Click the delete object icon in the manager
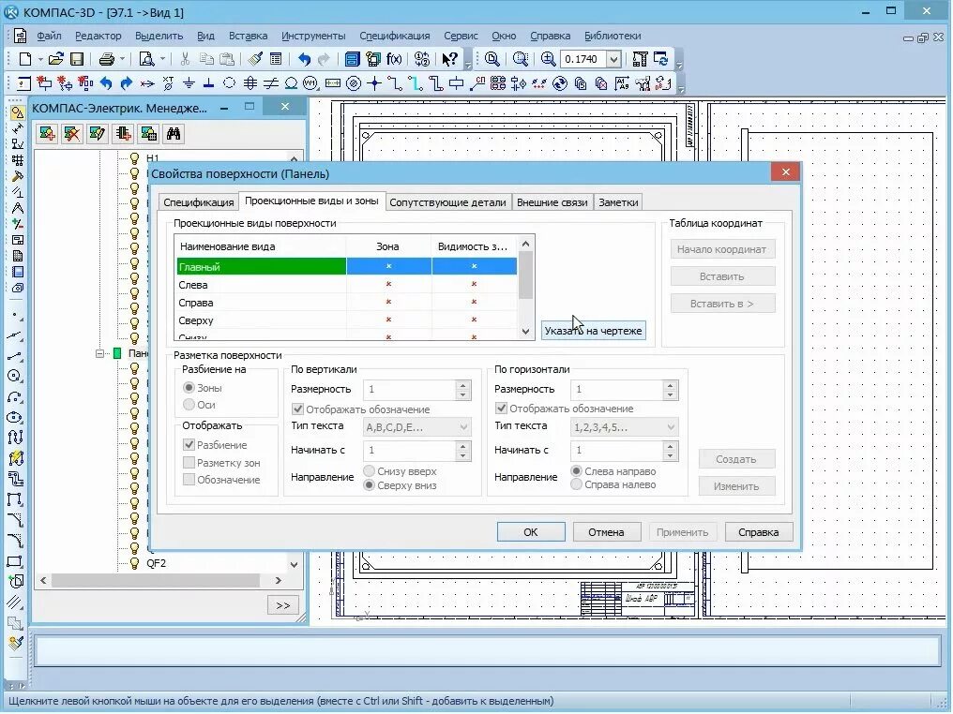The height and width of the screenshot is (714, 953). [71, 134]
